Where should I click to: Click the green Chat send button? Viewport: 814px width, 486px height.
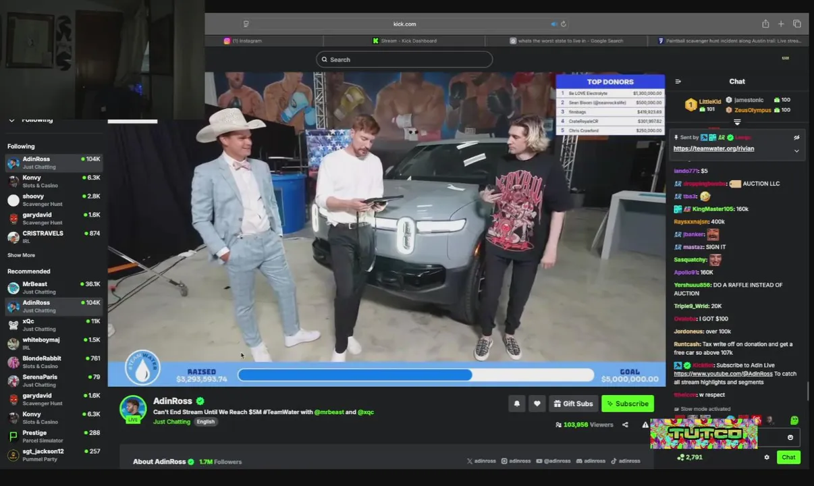(x=788, y=457)
